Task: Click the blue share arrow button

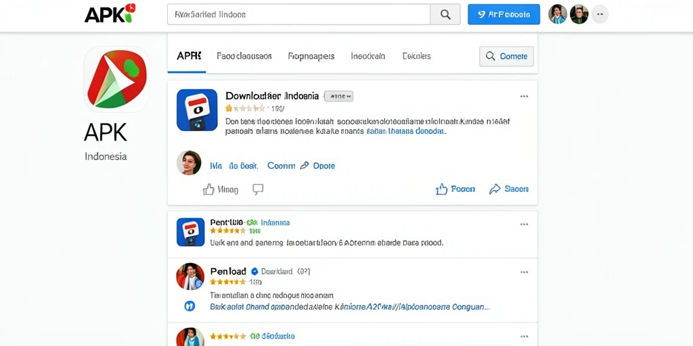Action: click(x=509, y=189)
